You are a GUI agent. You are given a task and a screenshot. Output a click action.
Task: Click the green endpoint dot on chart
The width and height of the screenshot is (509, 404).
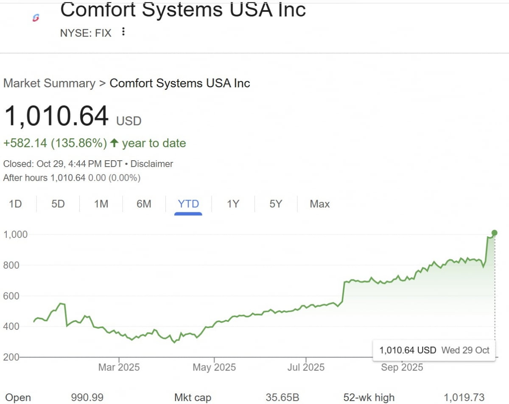494,233
